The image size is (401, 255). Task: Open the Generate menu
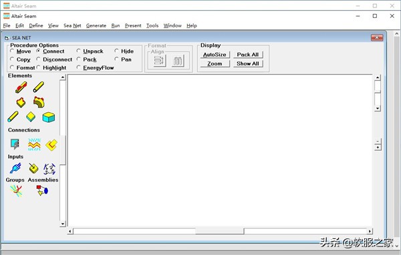[96, 25]
